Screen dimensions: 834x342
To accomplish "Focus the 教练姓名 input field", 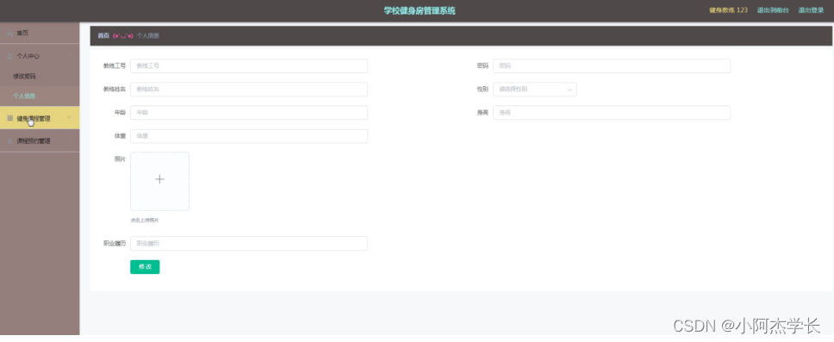I will pos(249,90).
